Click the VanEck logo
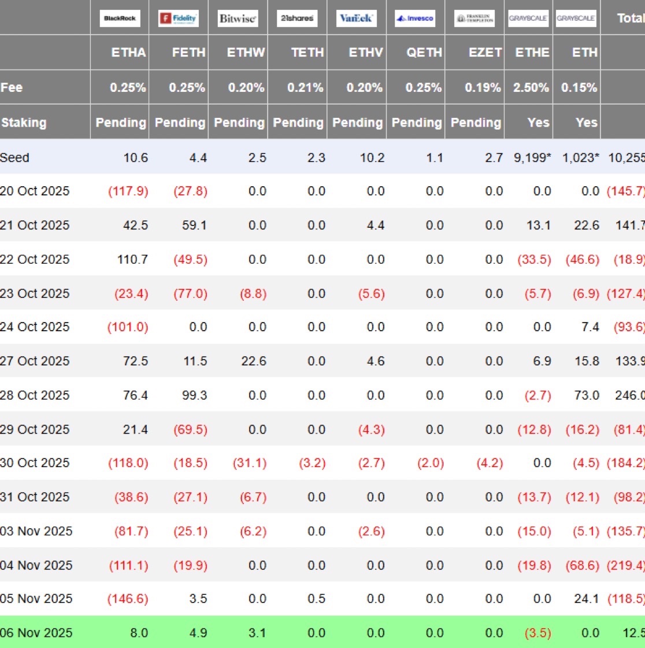 (x=356, y=18)
